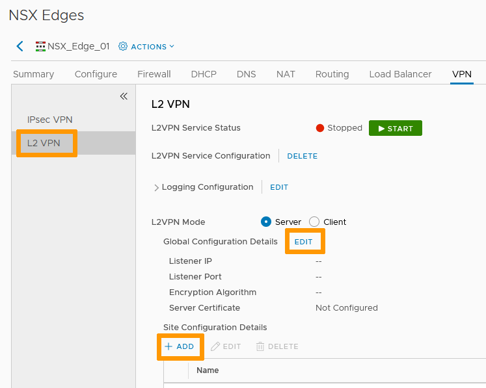Click the trash Delete site icon
This screenshot has height=388, width=486.
click(x=260, y=347)
